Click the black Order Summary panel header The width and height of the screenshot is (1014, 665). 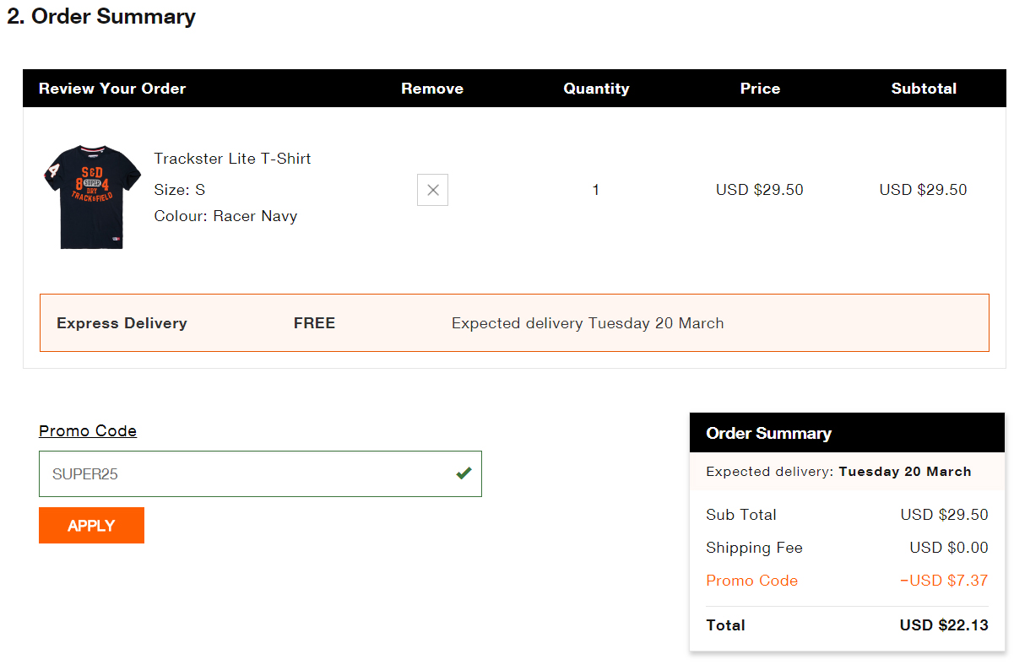[x=847, y=434]
